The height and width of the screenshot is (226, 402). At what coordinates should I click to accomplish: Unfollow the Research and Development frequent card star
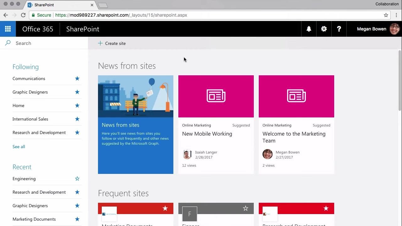tap(326, 208)
